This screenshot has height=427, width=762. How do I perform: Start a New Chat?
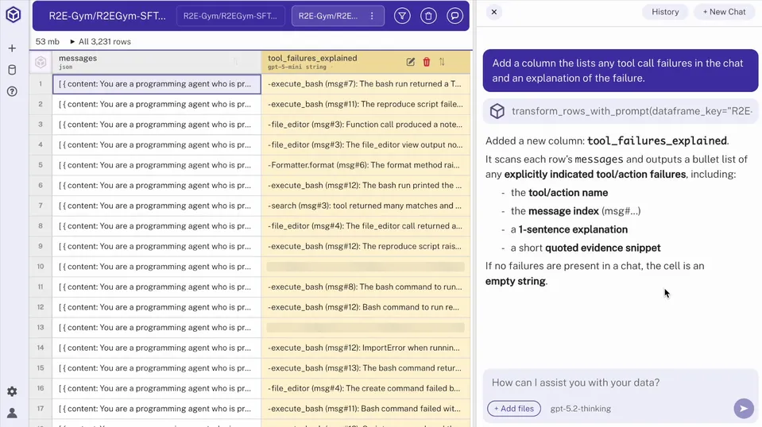724,12
